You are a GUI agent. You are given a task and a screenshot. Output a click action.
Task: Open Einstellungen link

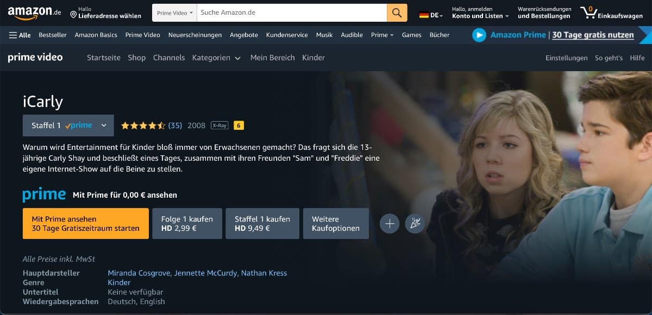(x=567, y=58)
